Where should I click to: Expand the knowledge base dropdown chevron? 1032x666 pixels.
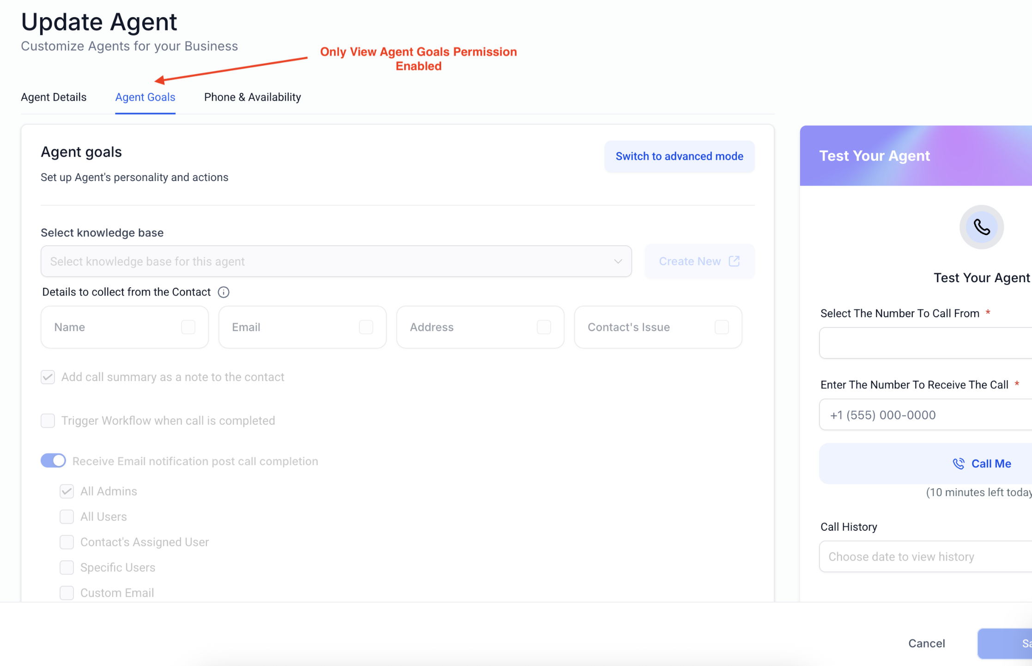618,261
